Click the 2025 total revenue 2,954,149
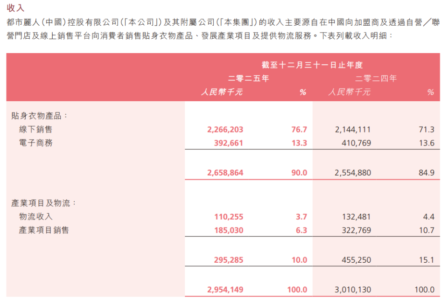This screenshot has width=448, height=300. tap(225, 289)
